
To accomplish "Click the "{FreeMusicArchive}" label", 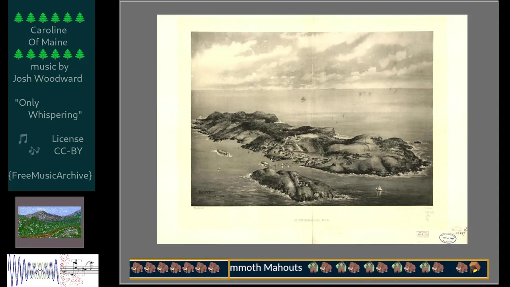I will (x=50, y=175).
